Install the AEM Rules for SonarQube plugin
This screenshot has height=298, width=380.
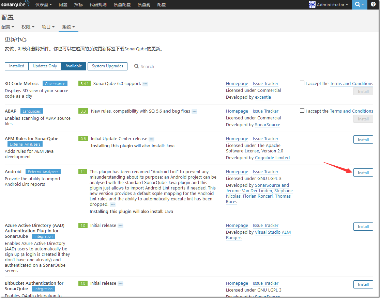pos(363,139)
